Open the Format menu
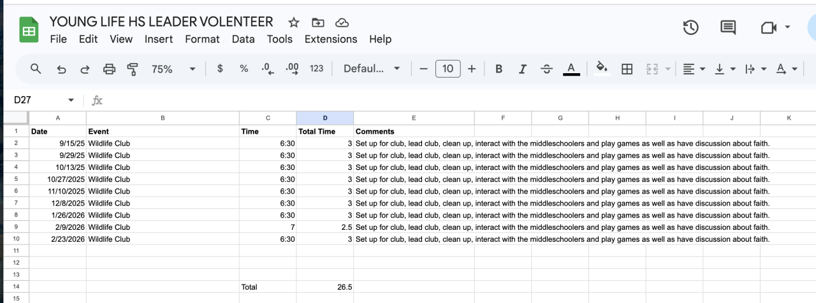816x303 pixels. point(202,39)
